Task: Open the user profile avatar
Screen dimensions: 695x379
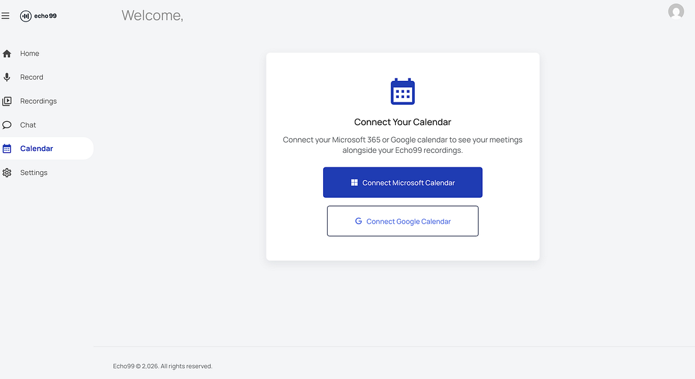Action: click(x=676, y=11)
